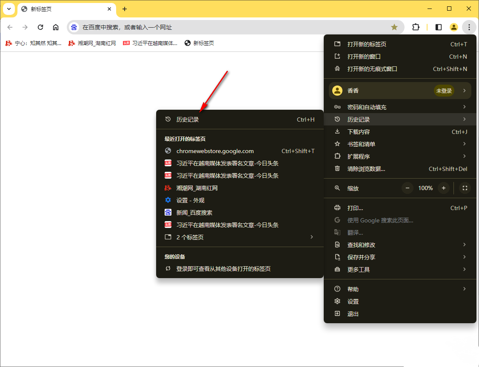The image size is (479, 367).
Task: Click the browser forward arrow
Action: pos(25,27)
